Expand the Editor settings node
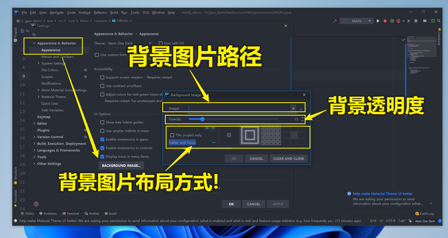The width and height of the screenshot is (448, 238). coord(34,123)
